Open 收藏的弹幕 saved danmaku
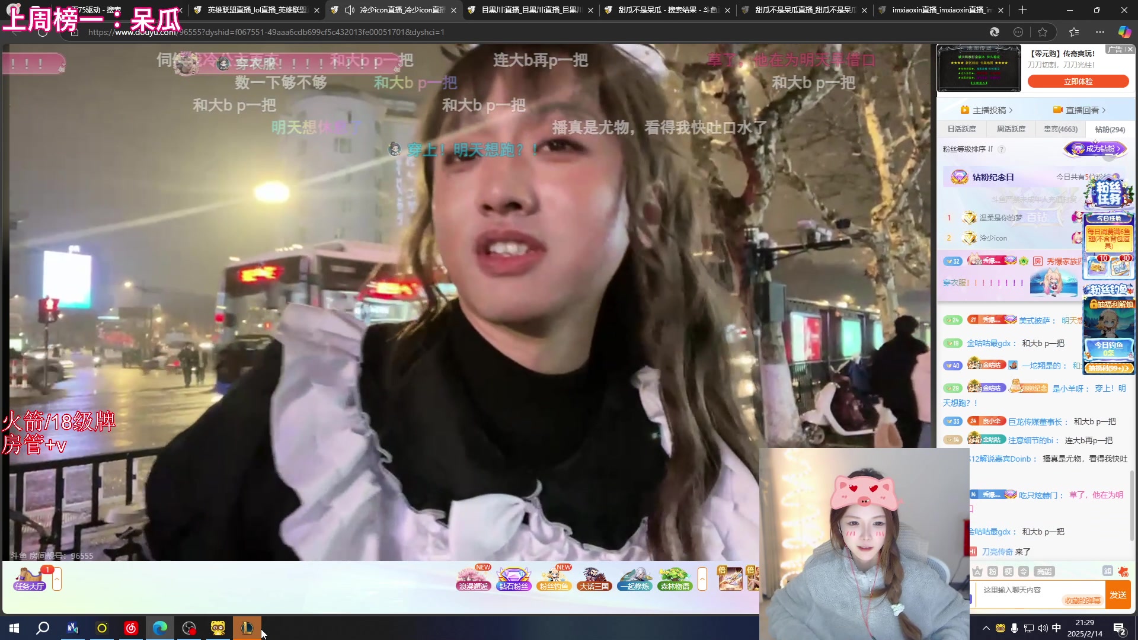 pos(1082,600)
